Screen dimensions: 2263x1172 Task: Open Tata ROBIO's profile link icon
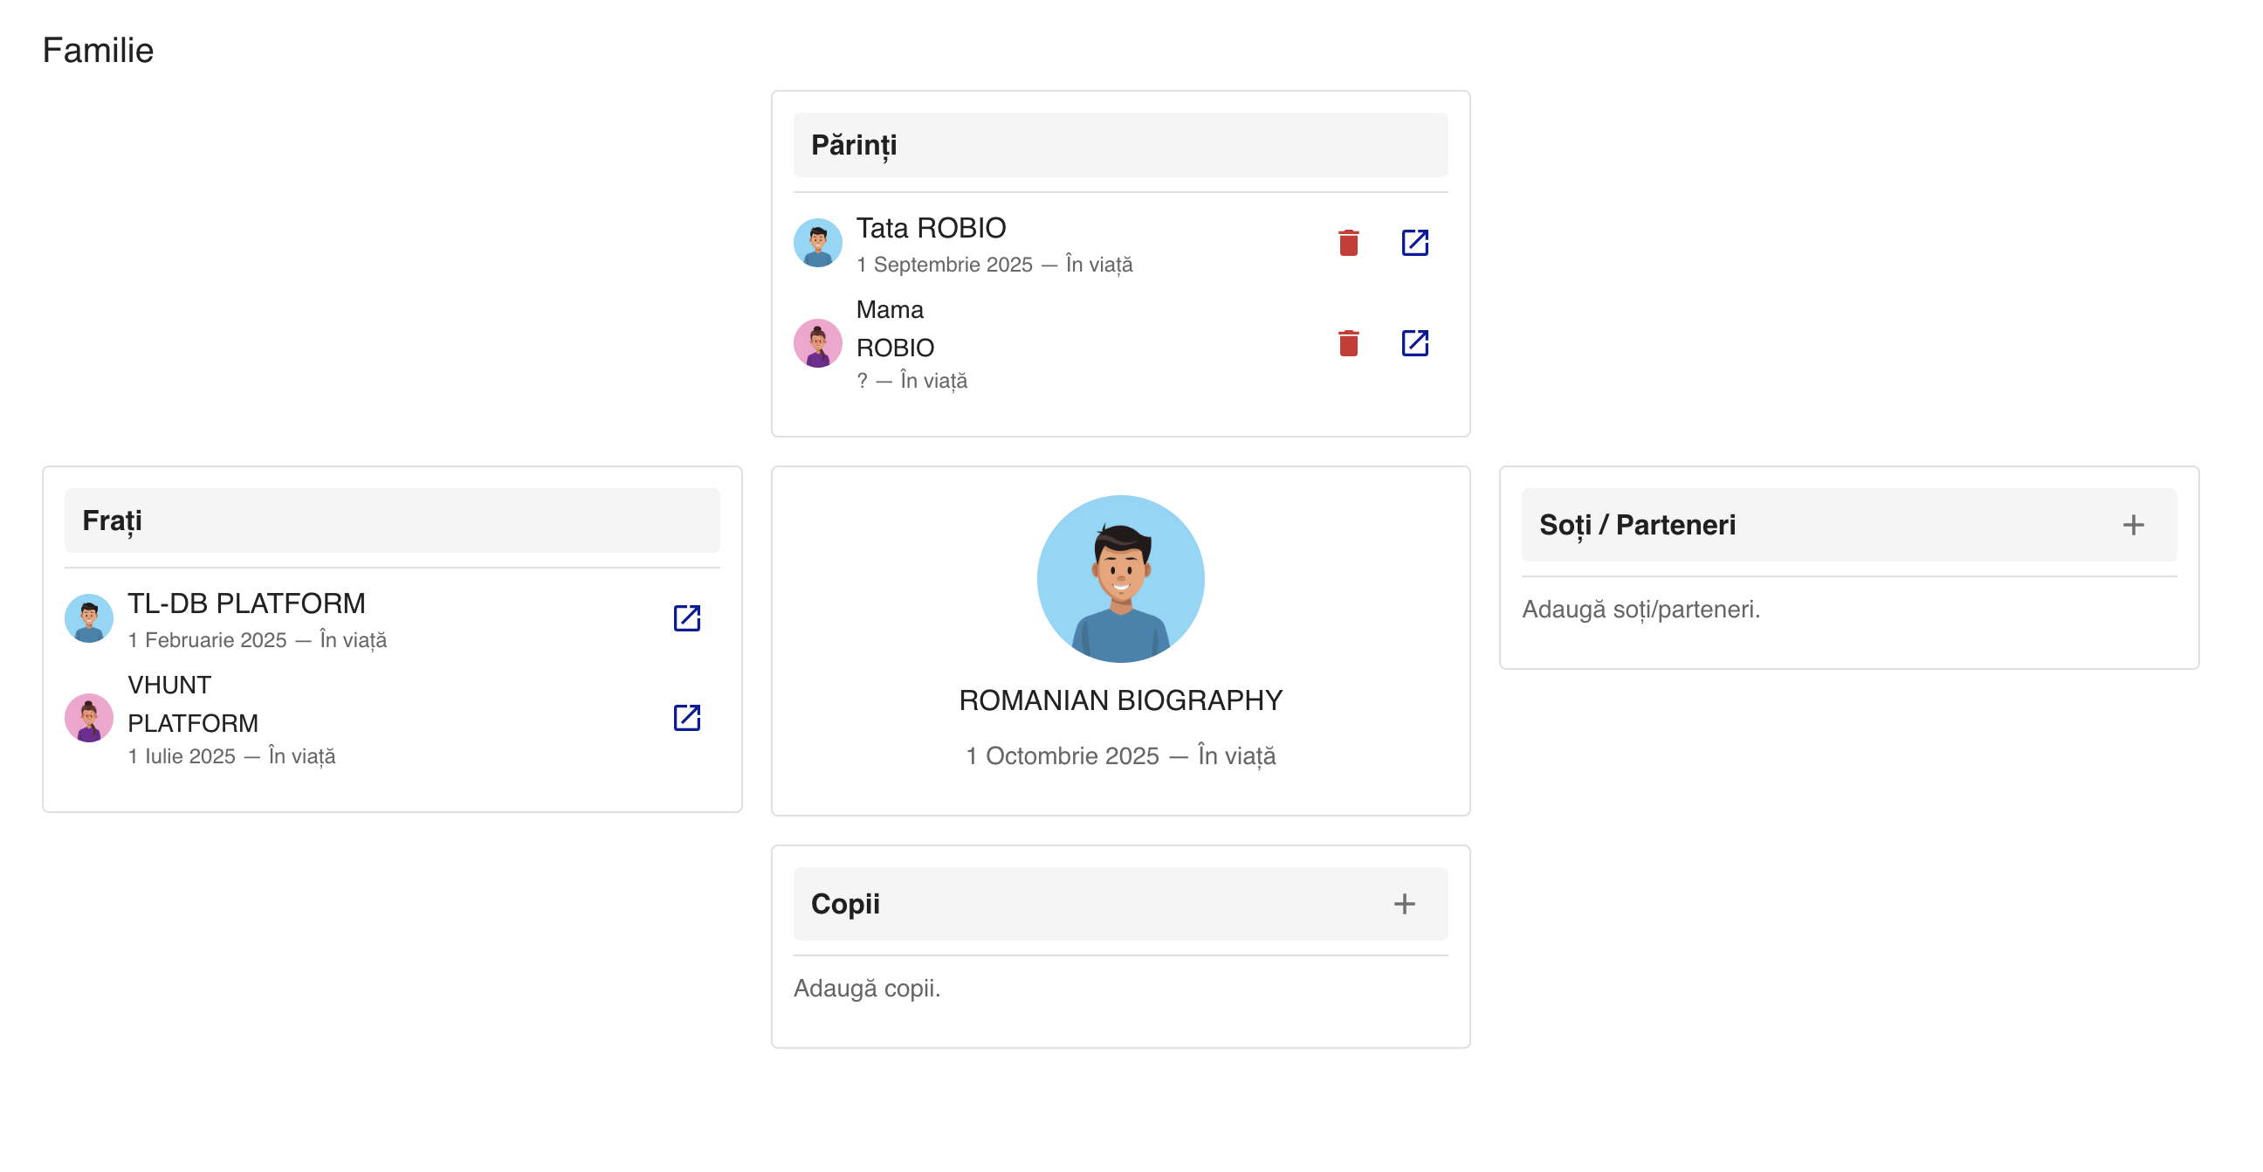[1414, 243]
